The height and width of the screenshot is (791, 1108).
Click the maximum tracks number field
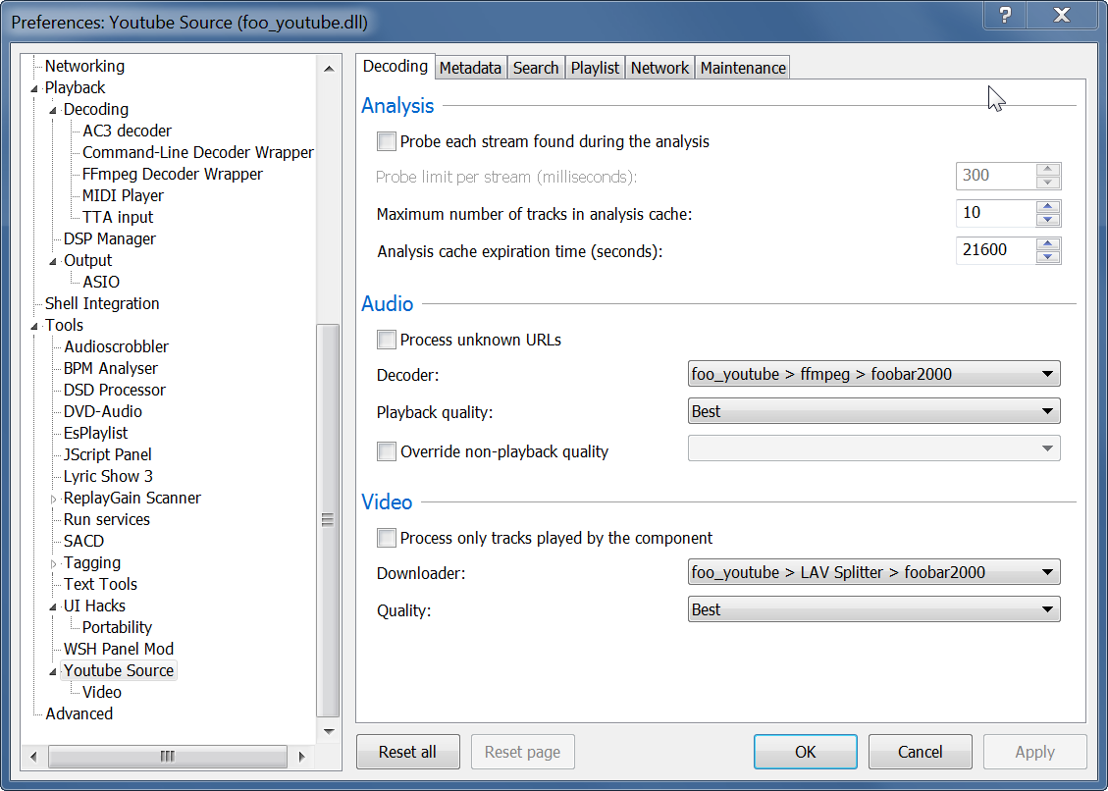click(995, 213)
